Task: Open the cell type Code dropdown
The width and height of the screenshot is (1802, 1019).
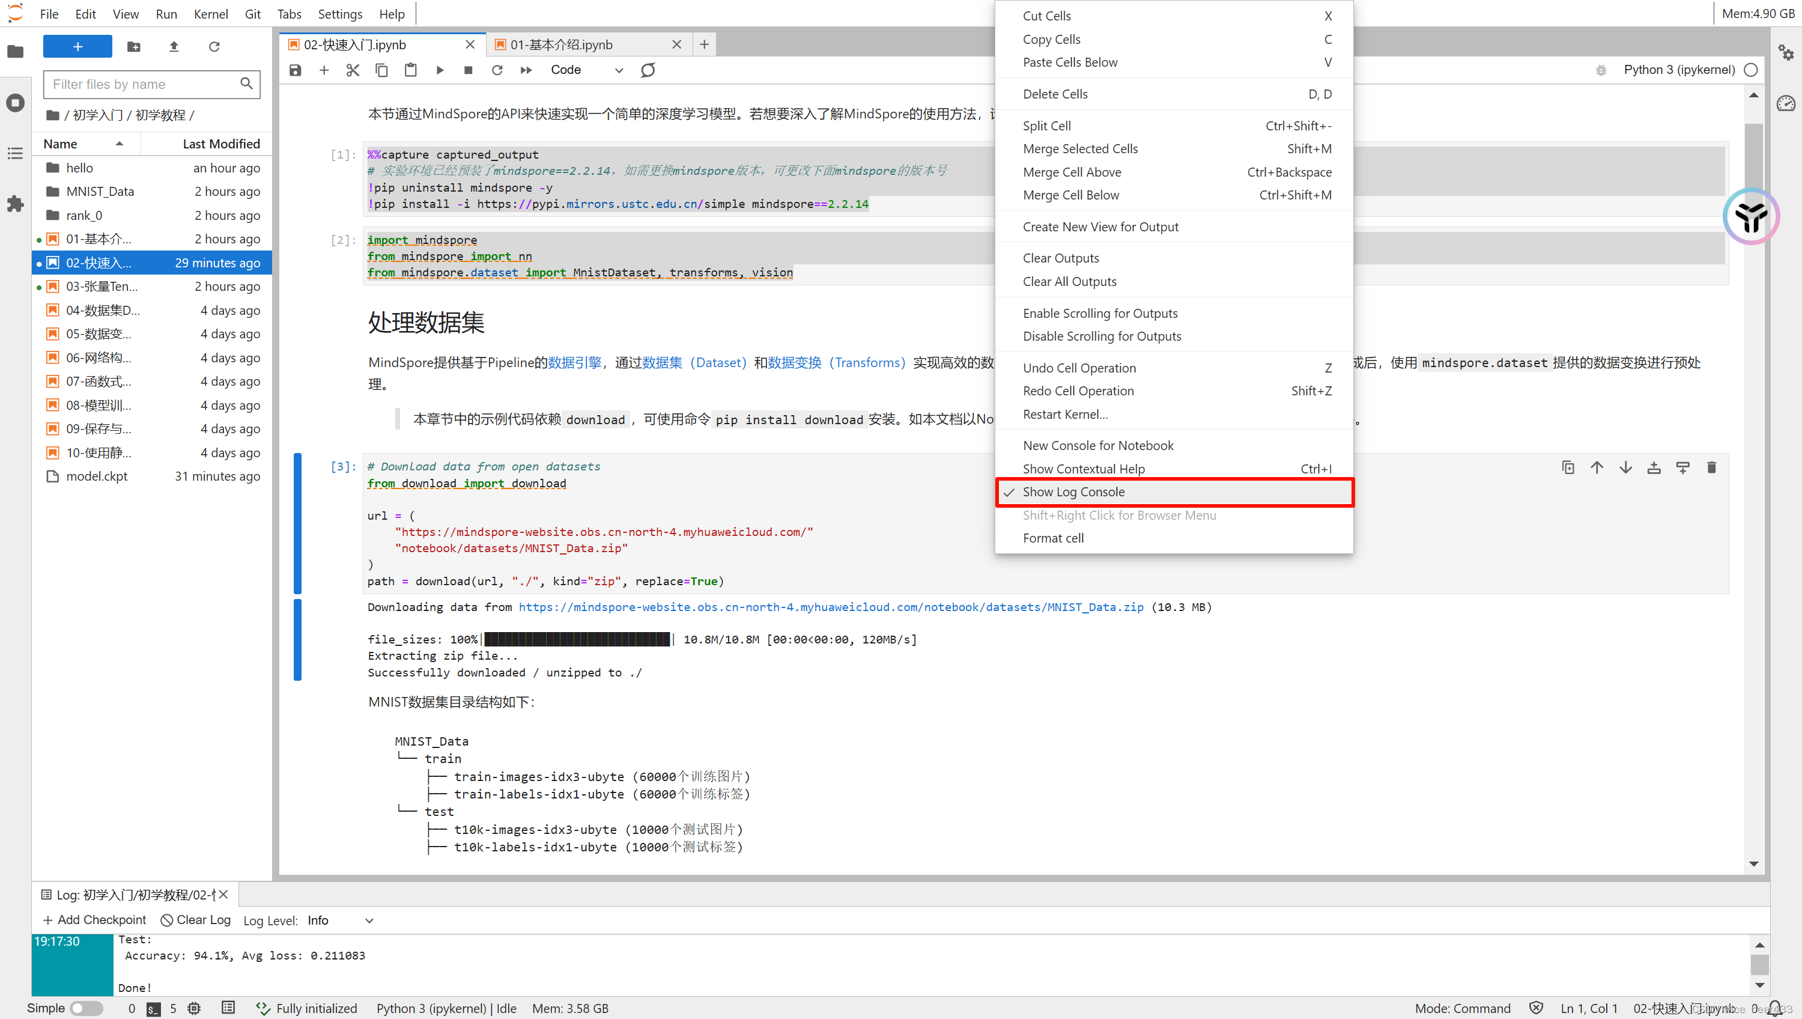Action: click(586, 70)
